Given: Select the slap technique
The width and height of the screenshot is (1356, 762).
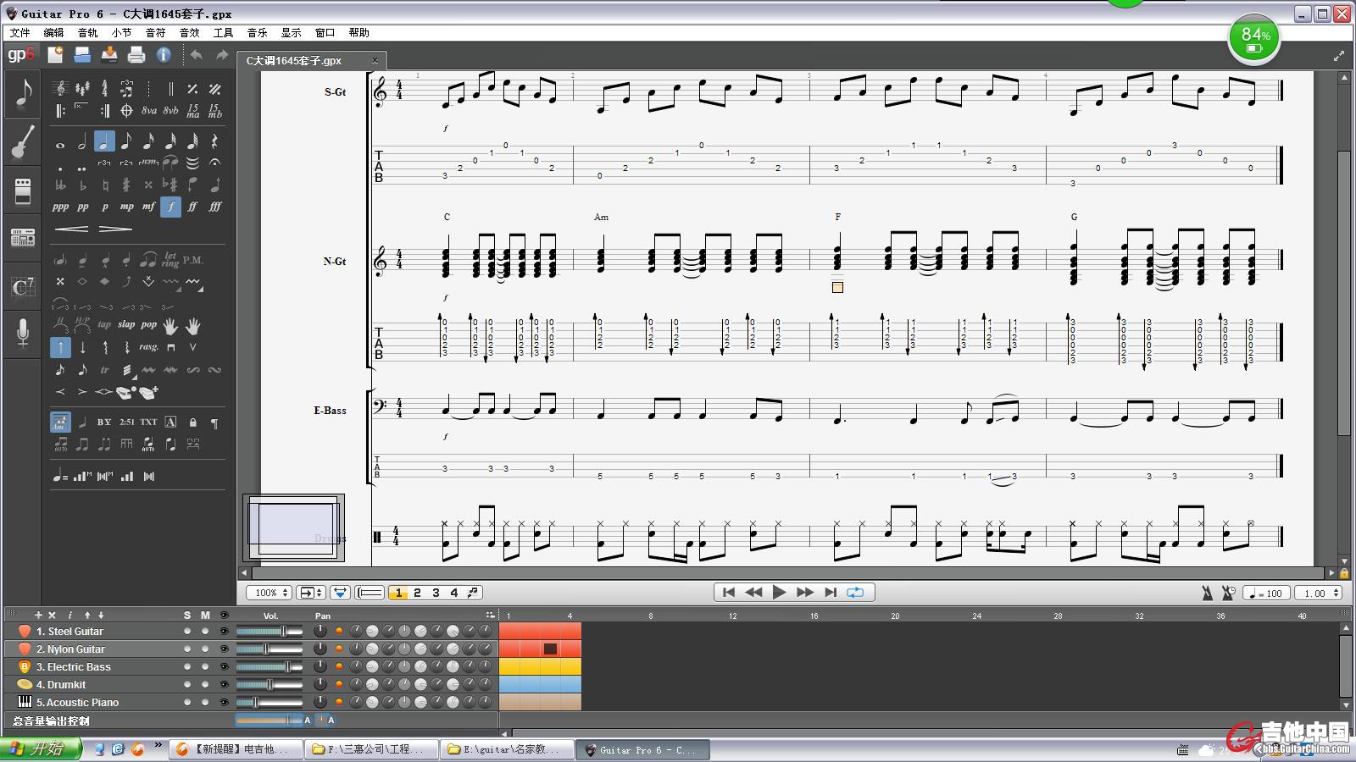Looking at the screenshot, I should (x=126, y=324).
